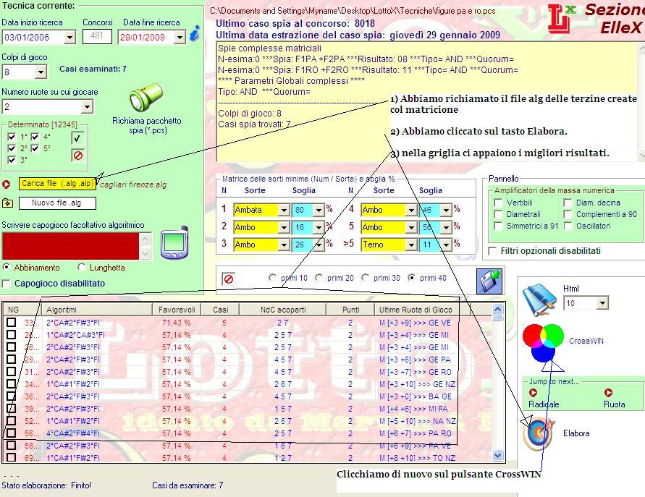This screenshot has height=497, width=645.
Task: Click the red arrow icon above Radicale
Action: tap(533, 393)
